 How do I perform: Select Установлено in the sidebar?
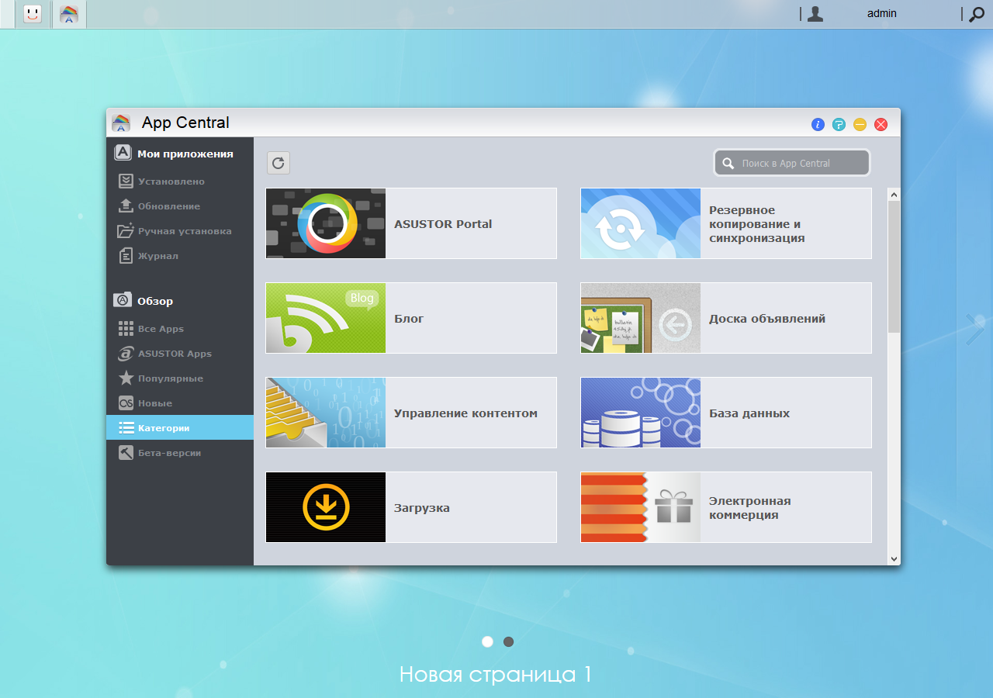[x=180, y=181]
